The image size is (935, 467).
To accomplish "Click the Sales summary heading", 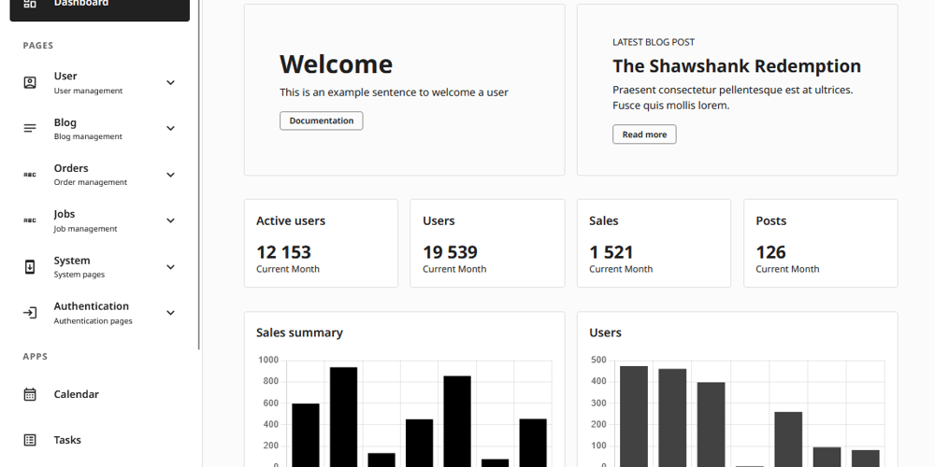I will [x=299, y=333].
